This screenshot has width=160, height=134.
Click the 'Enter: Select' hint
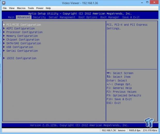117,81
